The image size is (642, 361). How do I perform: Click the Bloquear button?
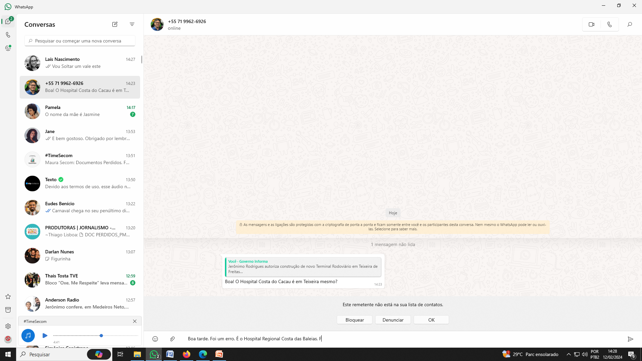coord(354,320)
